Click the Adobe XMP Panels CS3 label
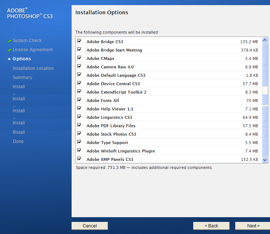The height and width of the screenshot is (234, 270). pos(110,159)
